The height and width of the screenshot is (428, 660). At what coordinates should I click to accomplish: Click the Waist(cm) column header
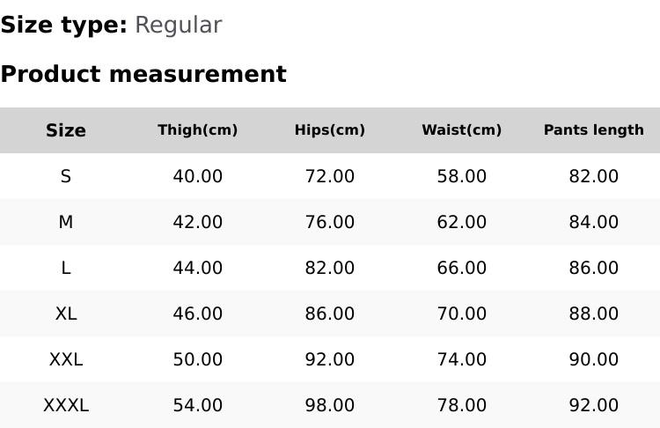(x=462, y=130)
